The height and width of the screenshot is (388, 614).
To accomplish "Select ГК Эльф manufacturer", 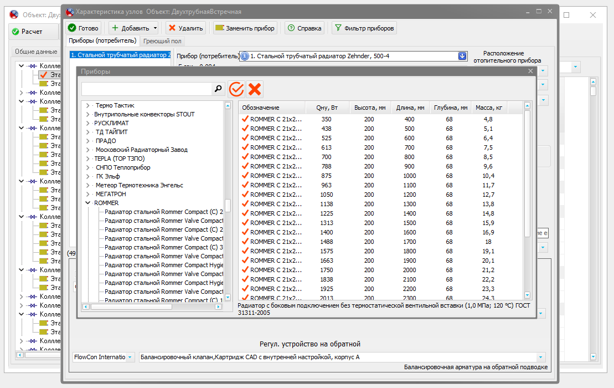I will pyautogui.click(x=107, y=176).
